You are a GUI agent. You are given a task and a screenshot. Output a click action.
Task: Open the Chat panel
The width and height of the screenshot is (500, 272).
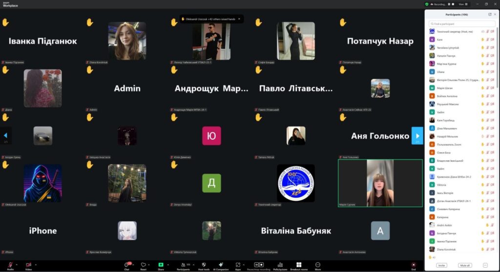pyautogui.click(x=126, y=265)
